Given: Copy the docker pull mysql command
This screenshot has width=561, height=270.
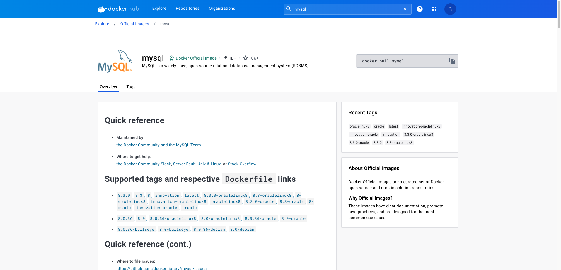Looking at the screenshot, I should click(x=452, y=61).
